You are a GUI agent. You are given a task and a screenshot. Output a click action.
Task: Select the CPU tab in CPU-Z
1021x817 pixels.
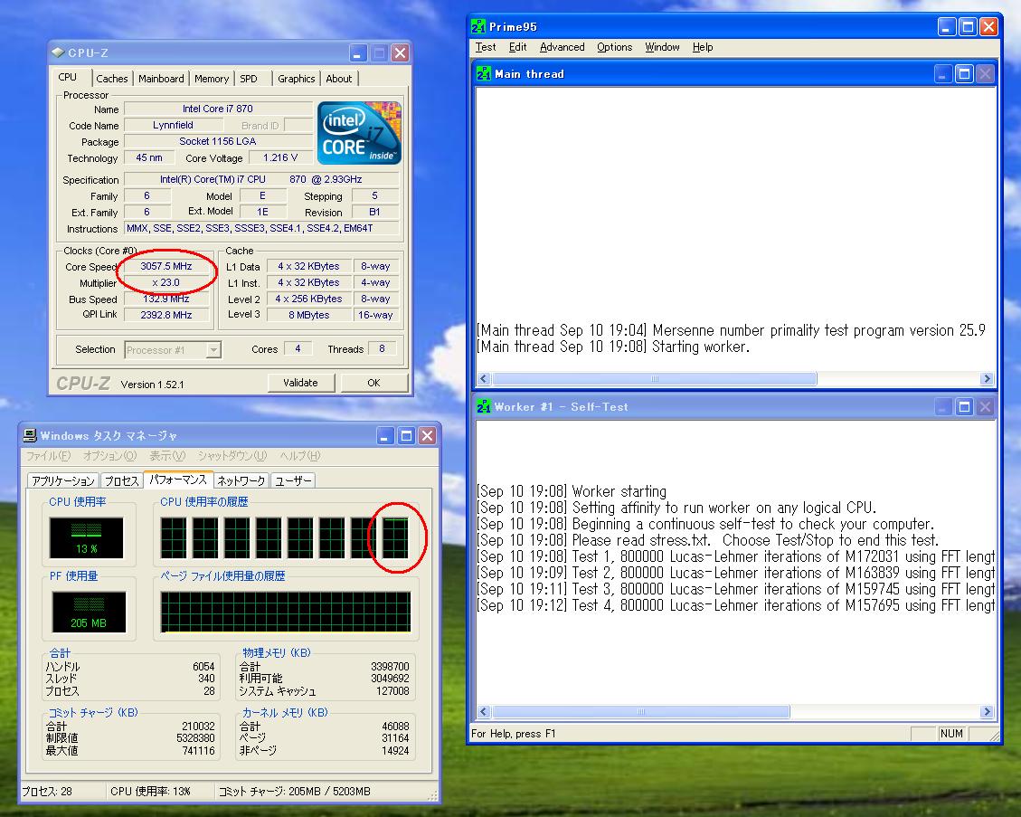point(68,77)
